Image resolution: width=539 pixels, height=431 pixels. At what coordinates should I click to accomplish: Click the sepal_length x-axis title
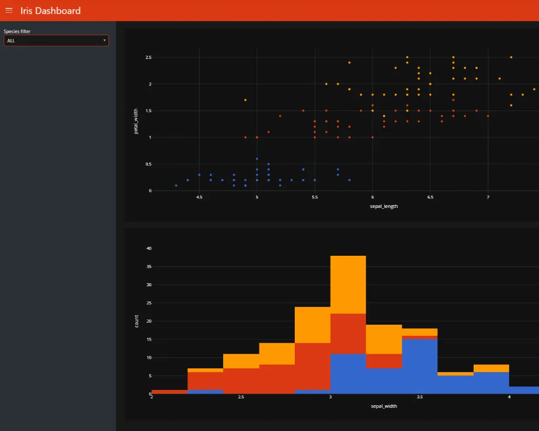384,206
